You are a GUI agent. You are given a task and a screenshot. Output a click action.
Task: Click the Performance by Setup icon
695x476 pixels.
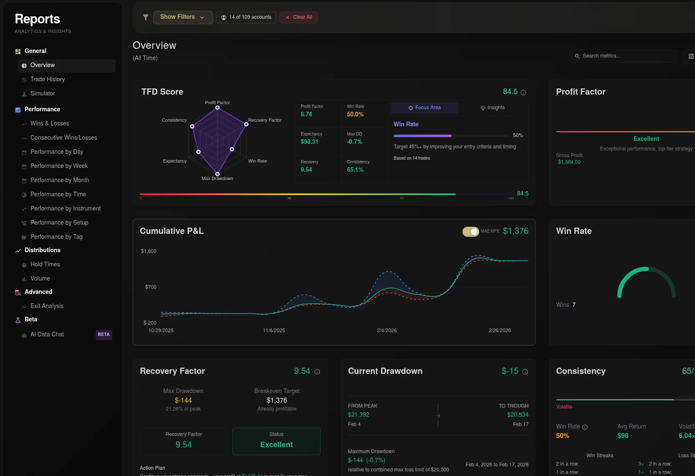[x=24, y=223]
